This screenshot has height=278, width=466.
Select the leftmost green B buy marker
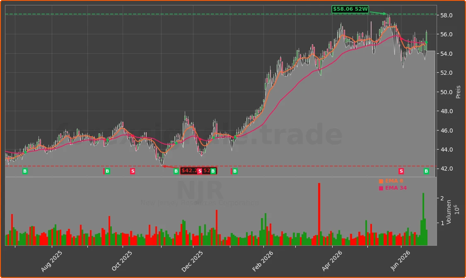(x=25, y=171)
